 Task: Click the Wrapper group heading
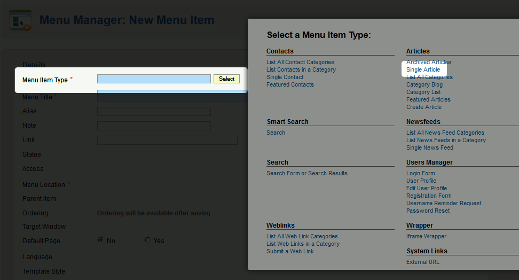[419, 225]
